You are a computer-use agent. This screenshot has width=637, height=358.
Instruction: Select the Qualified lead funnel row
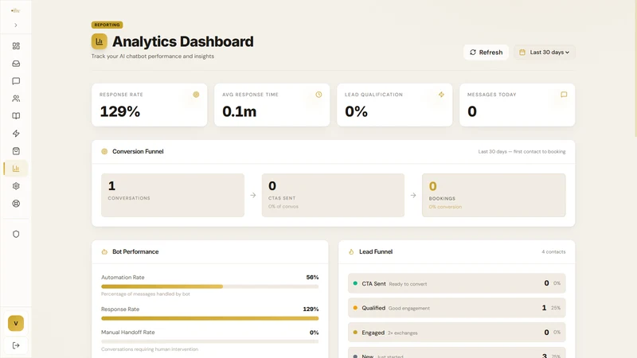[456, 308]
